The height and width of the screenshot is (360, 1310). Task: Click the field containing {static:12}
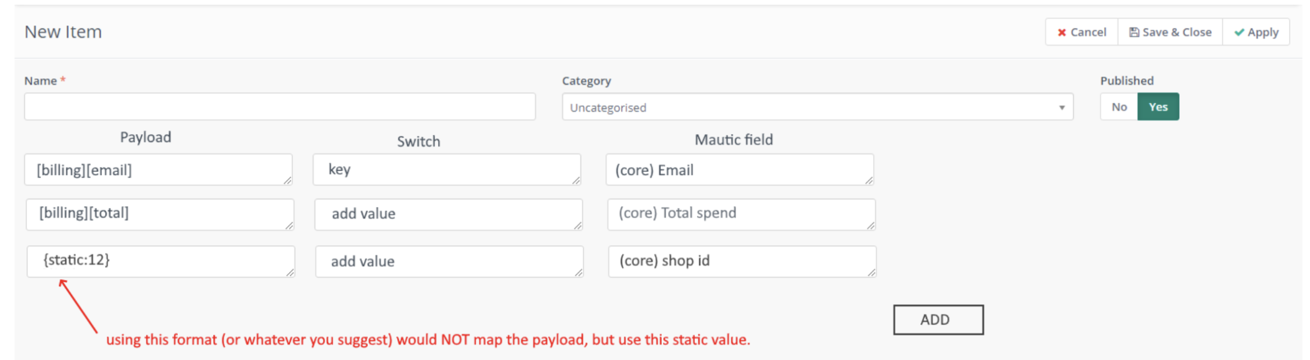tap(161, 261)
